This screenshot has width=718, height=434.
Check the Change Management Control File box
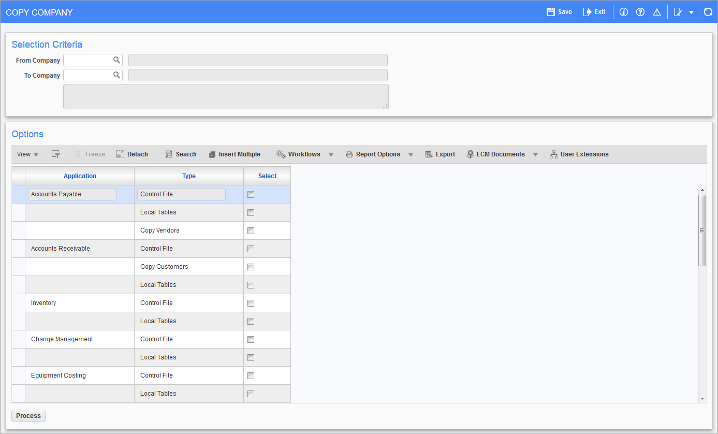251,339
